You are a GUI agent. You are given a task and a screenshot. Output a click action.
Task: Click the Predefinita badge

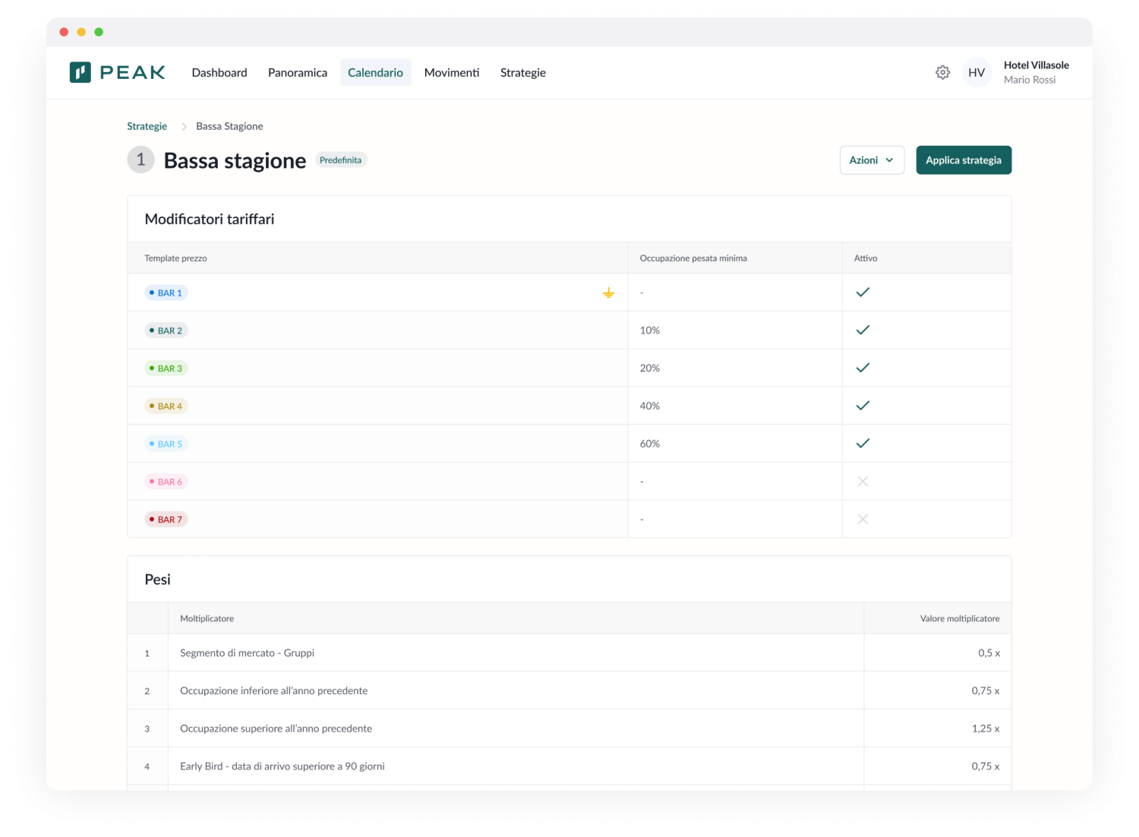[x=340, y=160]
